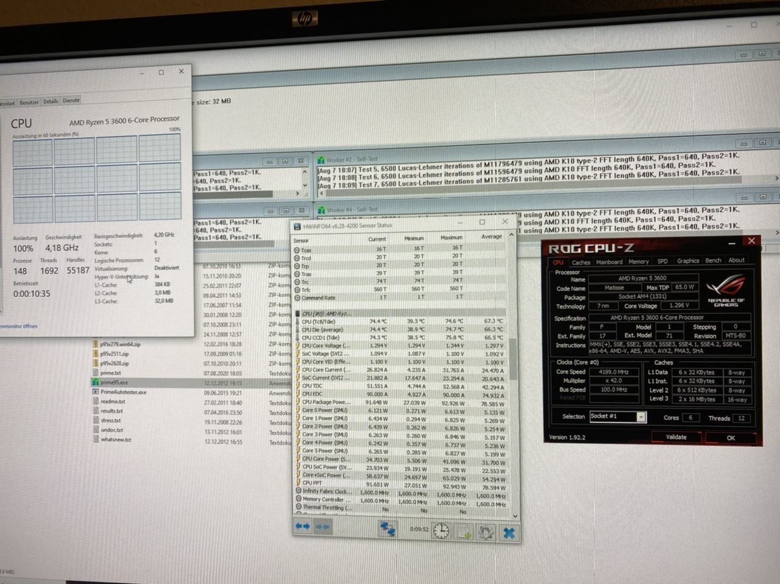780x584 pixels.
Task: Click ROG Republic of Gamers logo
Action: tap(726, 290)
